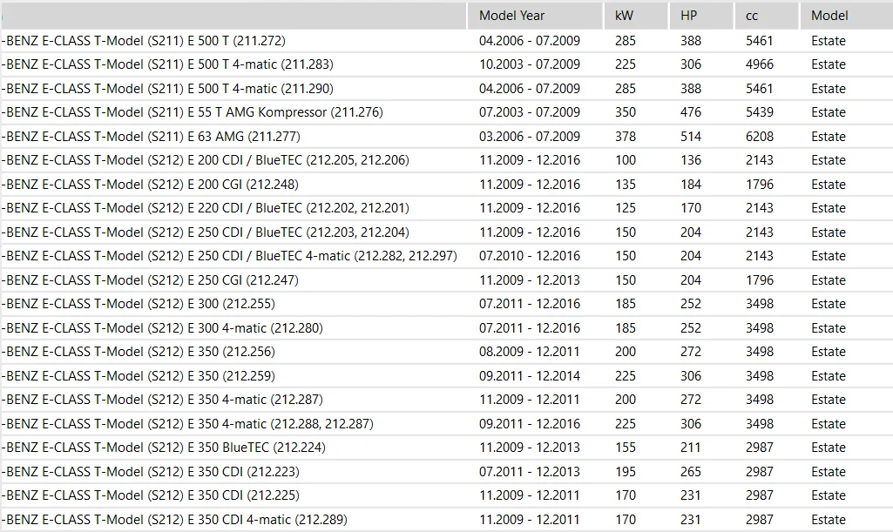This screenshot has width=893, height=532.
Task: Click the kW value 350
Action: [x=626, y=112]
